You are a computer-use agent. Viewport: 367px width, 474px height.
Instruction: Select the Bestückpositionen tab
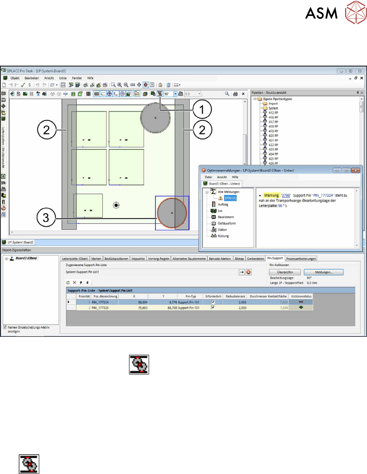(116, 259)
